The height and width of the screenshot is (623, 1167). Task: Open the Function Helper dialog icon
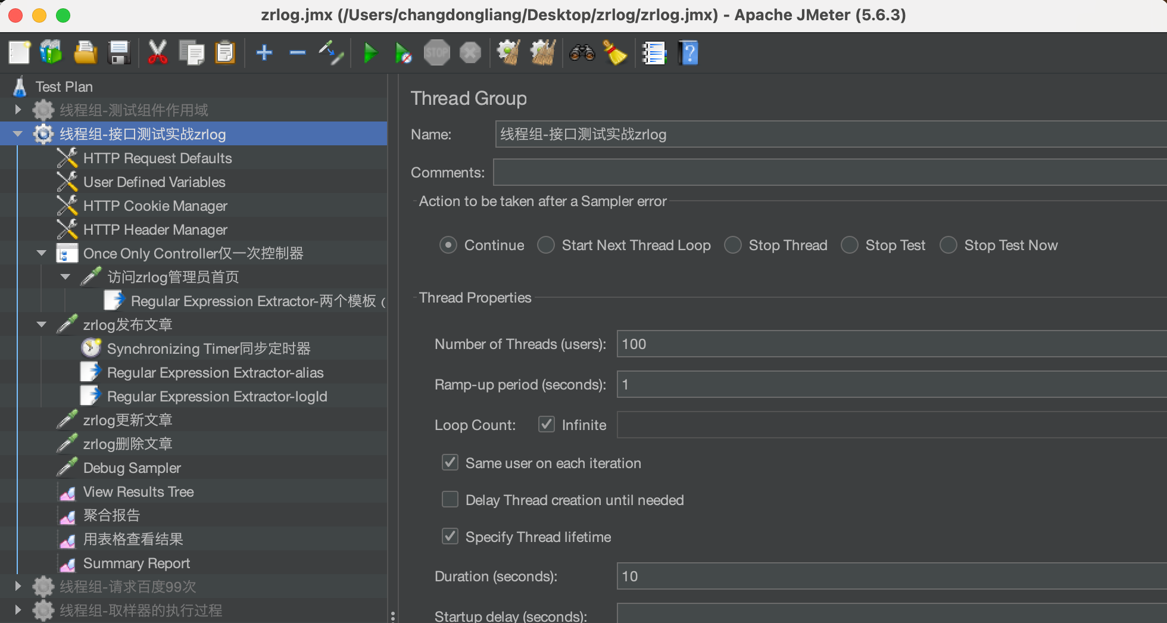point(654,53)
